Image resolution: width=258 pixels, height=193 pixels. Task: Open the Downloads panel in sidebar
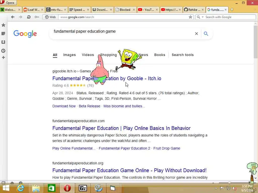[3, 42]
